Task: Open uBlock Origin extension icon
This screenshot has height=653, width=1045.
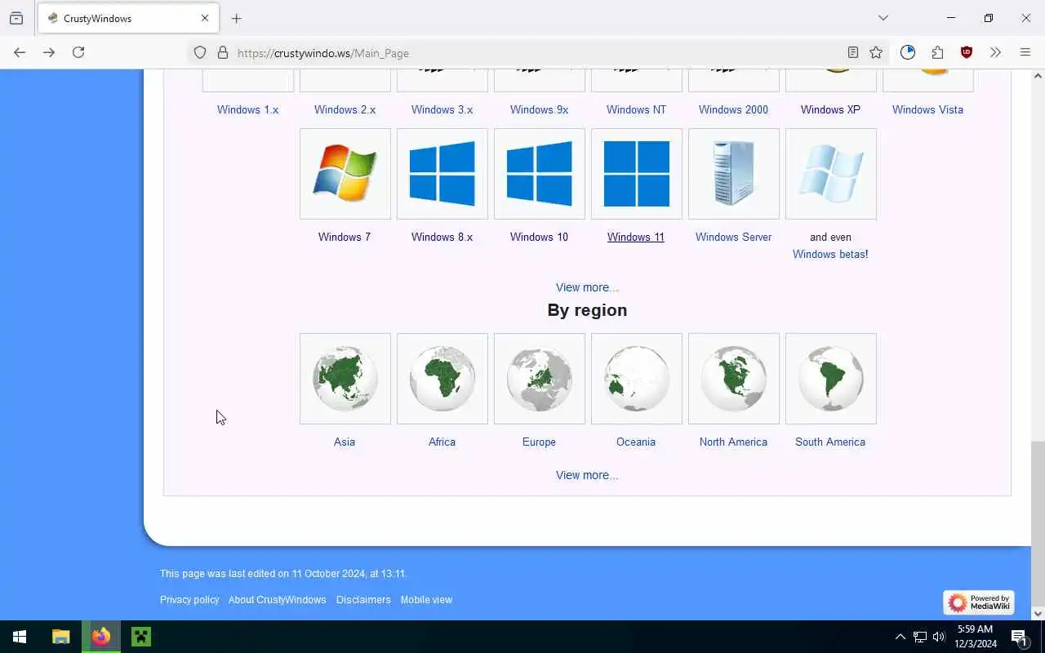Action: click(967, 52)
